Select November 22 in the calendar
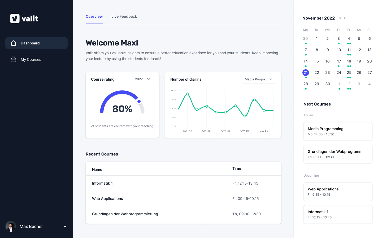The height and width of the screenshot is (238, 382). 317,73
